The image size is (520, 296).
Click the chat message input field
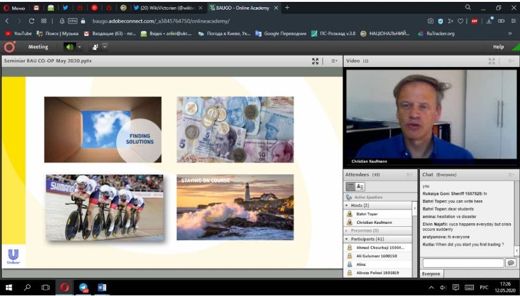coord(463,263)
